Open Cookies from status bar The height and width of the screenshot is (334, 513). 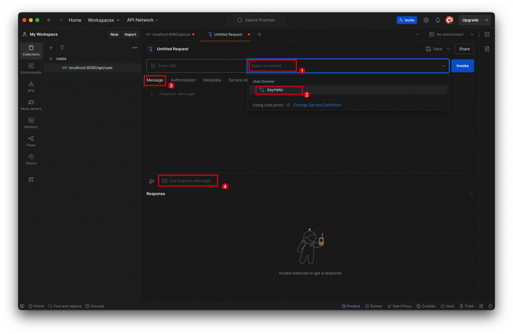point(426,306)
